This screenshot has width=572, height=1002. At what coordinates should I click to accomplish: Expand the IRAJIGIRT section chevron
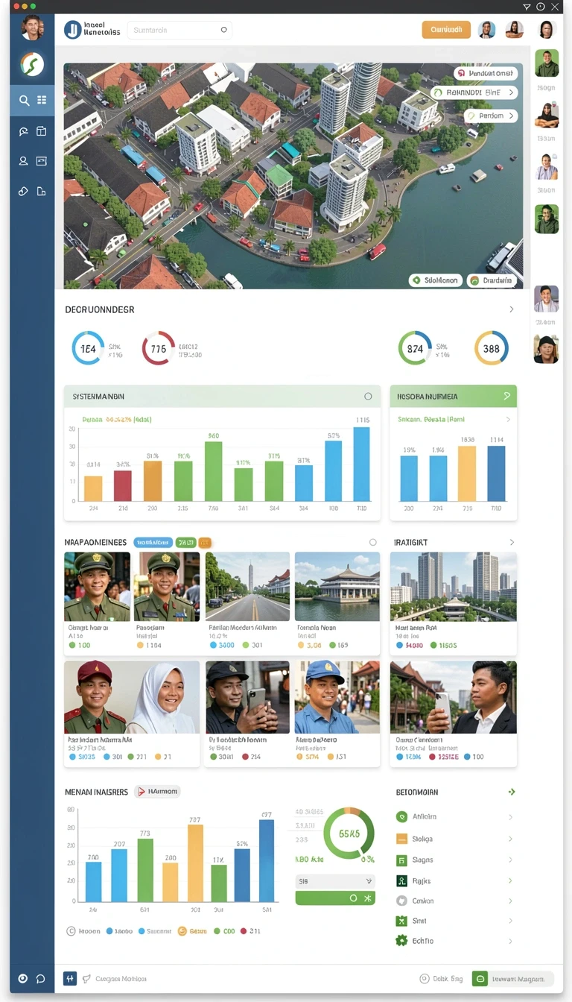[x=511, y=543]
